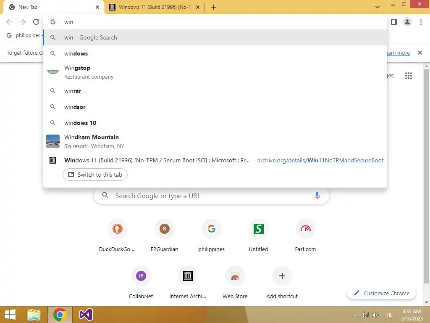This screenshot has width=430, height=323.
Task: Select the Windham Mountain suggestion
Action: (x=215, y=141)
